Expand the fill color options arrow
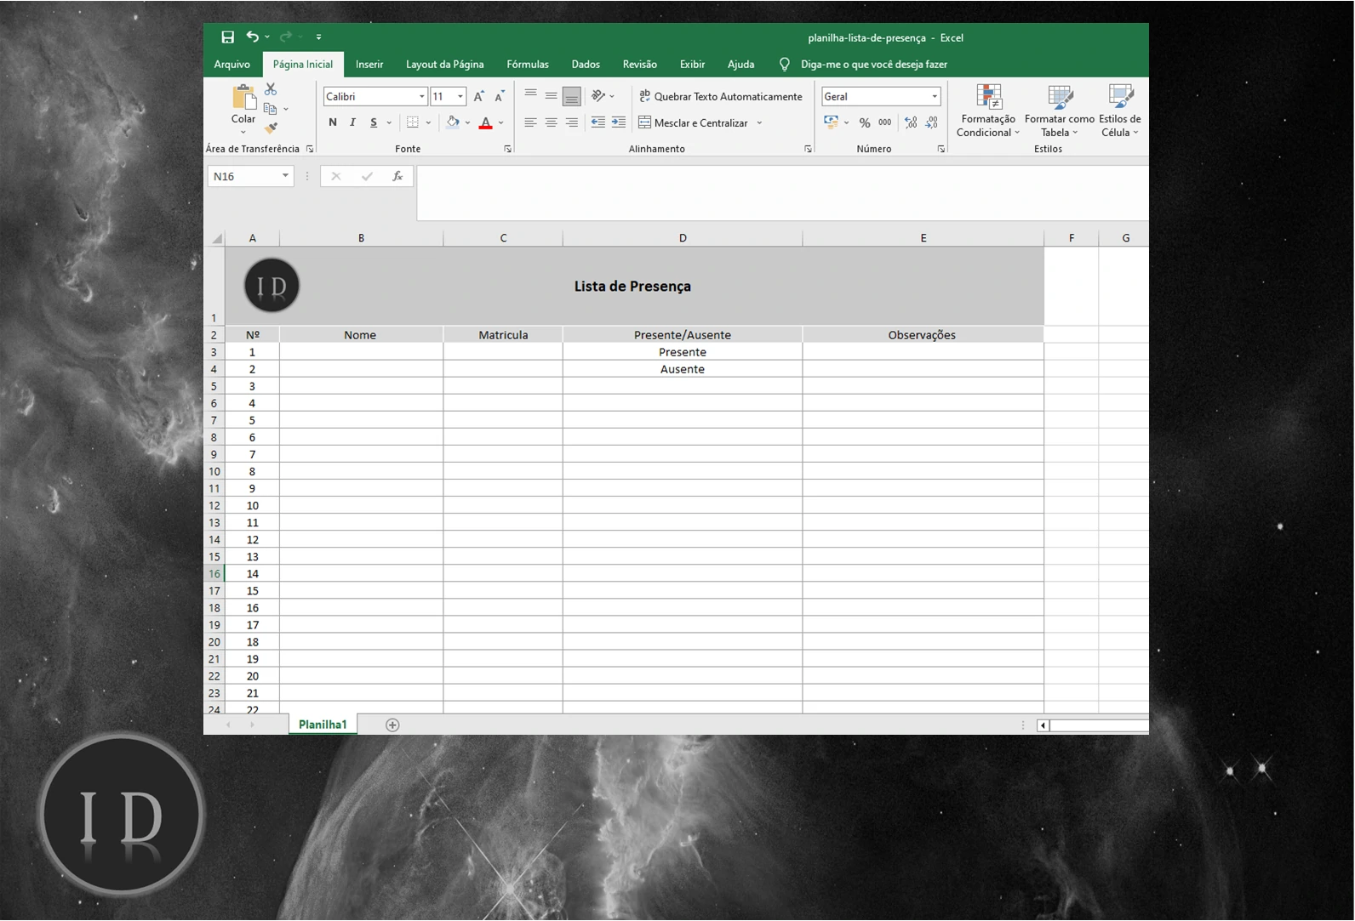1355x921 pixels. point(467,122)
